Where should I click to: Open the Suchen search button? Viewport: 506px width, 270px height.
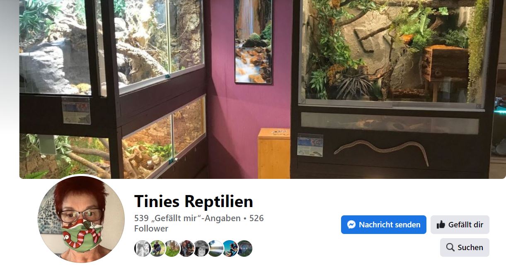[x=465, y=247]
